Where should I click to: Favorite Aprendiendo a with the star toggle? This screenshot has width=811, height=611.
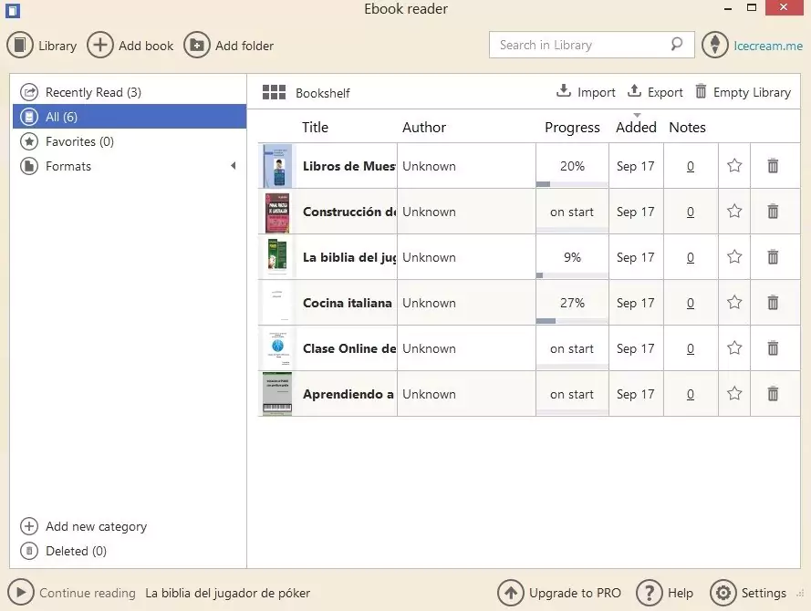tap(733, 393)
